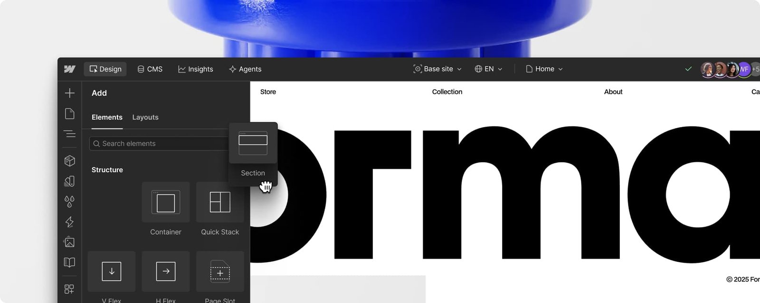Open the Style selectors panel icon

coord(70,181)
